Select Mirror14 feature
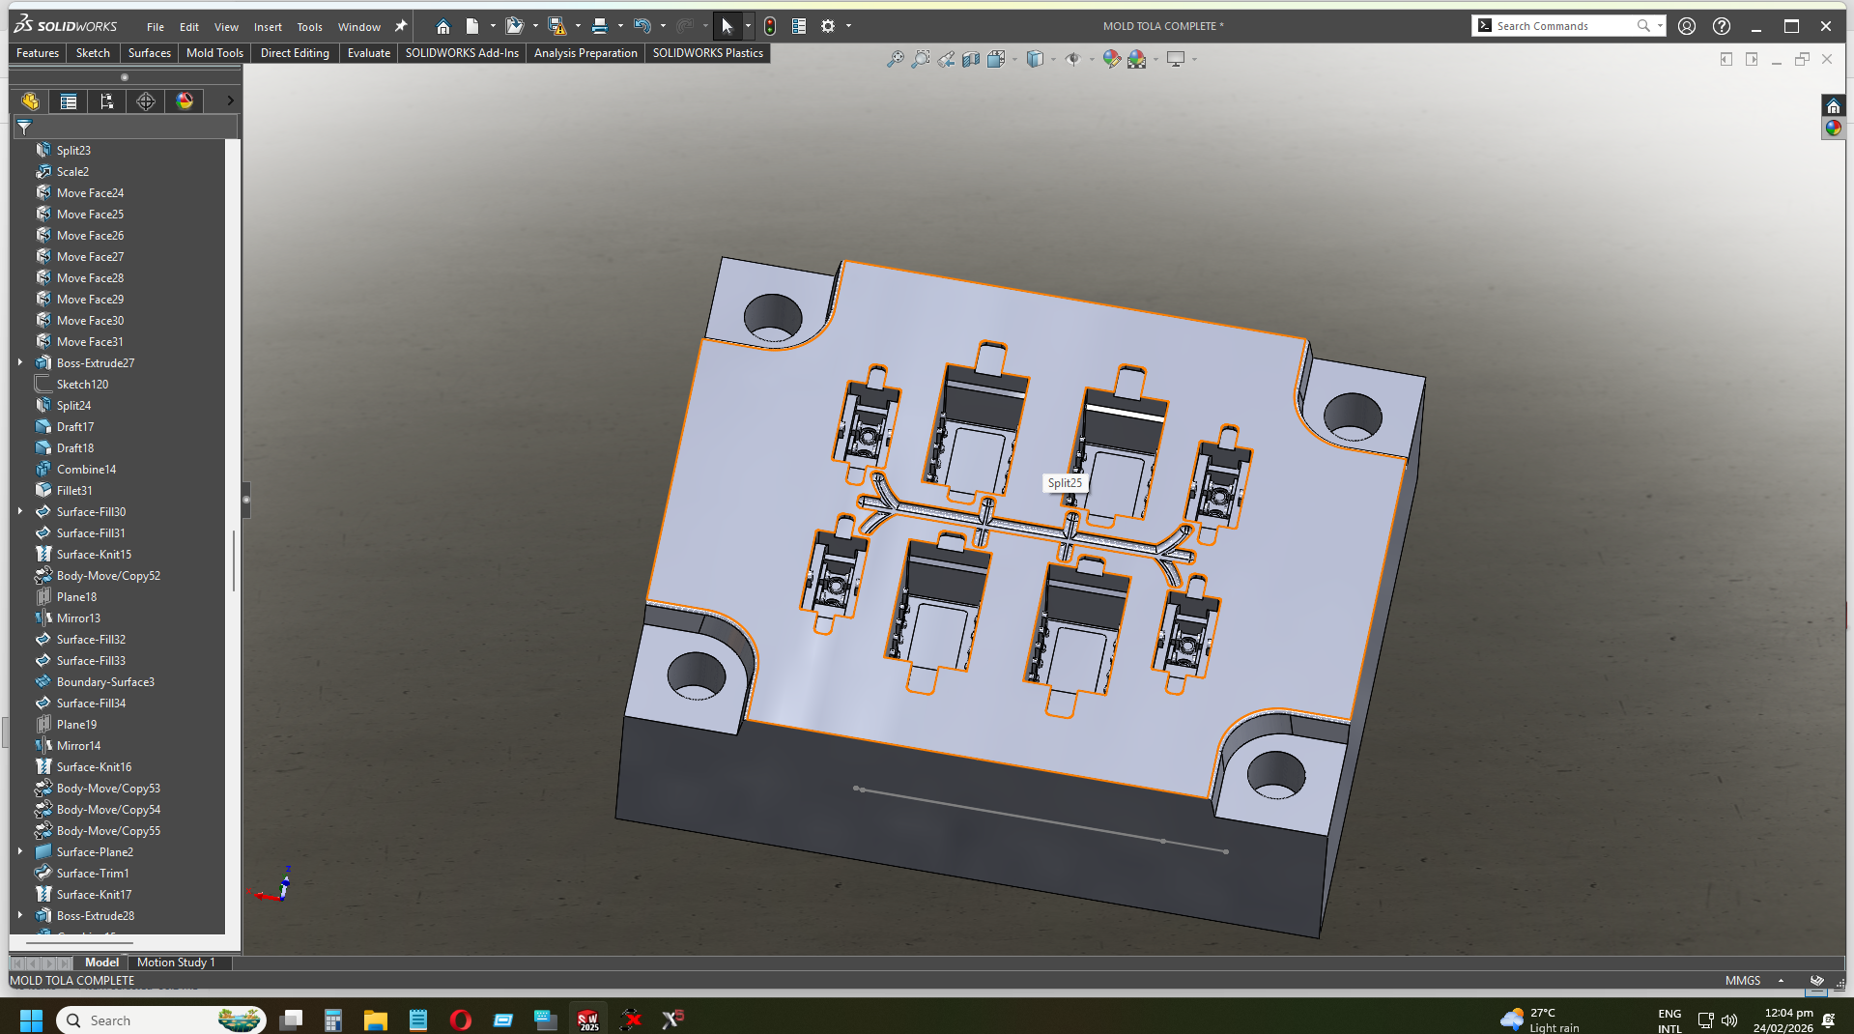 (x=78, y=745)
